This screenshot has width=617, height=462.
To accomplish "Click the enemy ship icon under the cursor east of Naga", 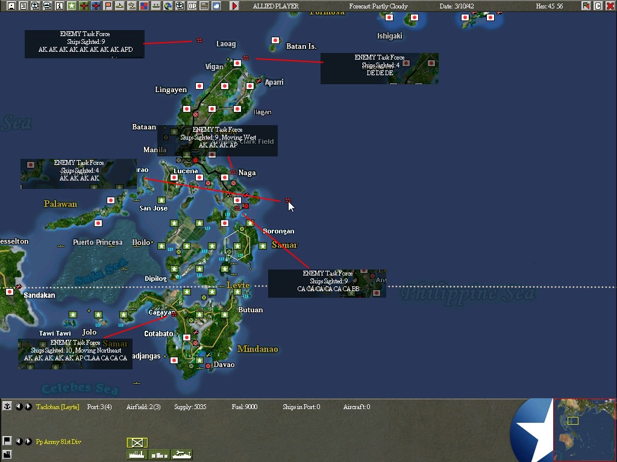I will 287,200.
